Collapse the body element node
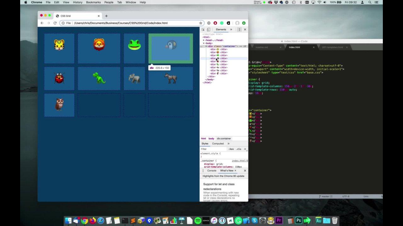The height and width of the screenshot is (226, 403). click(x=204, y=43)
